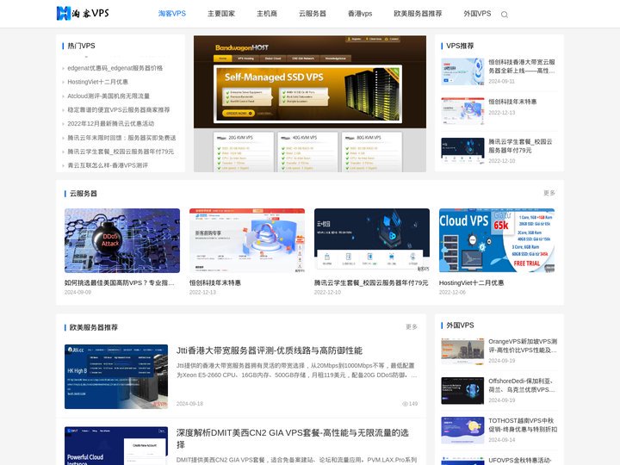
Task: Open HostingViet十二月优惠 title under 云服务器
Action: point(471,282)
